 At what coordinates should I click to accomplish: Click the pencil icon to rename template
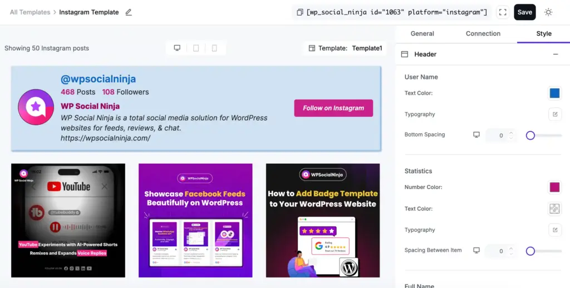click(x=129, y=12)
